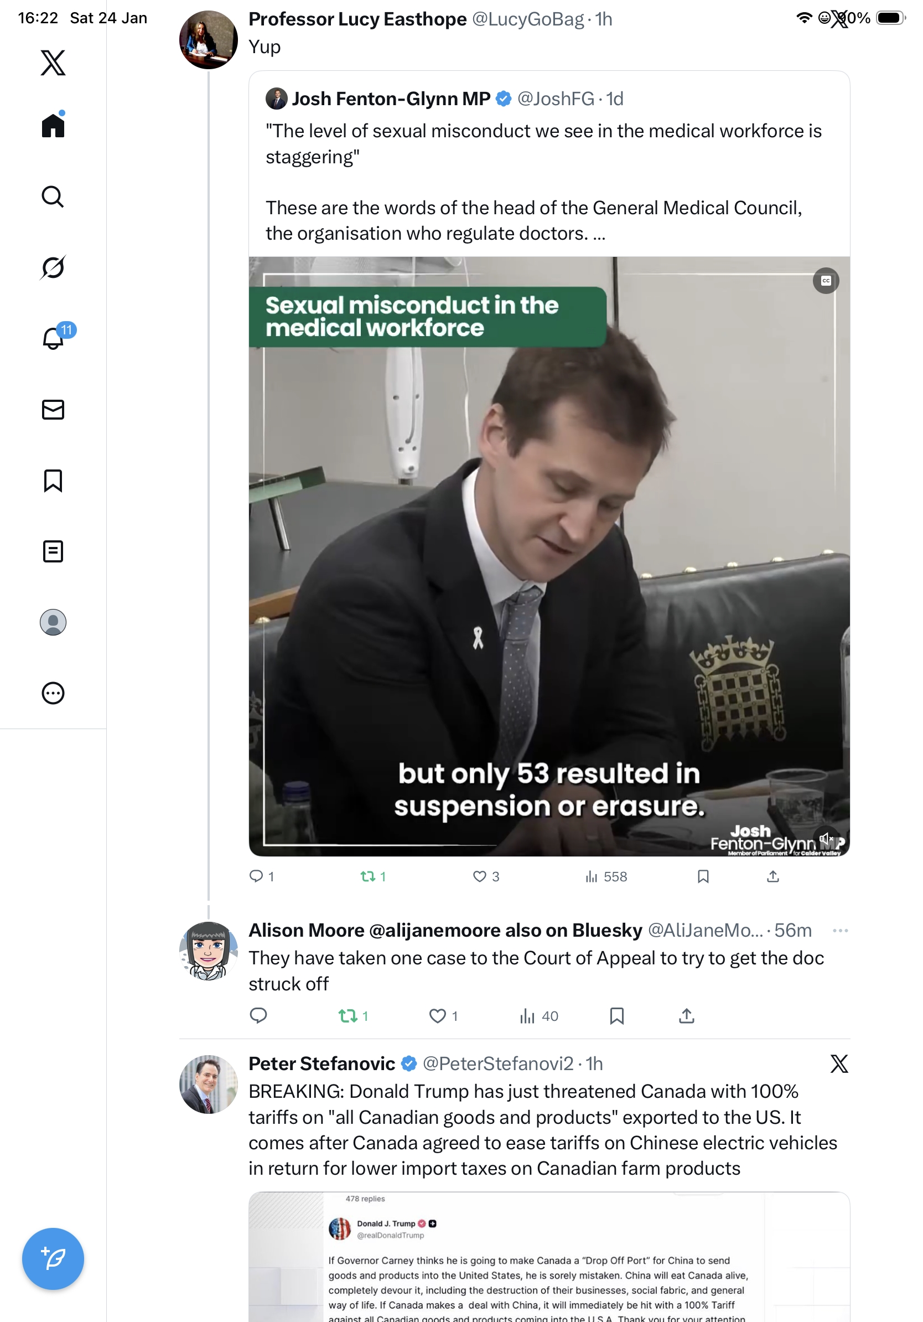Image resolution: width=923 pixels, height=1322 pixels.
Task: Click the compose new post button
Action: click(x=53, y=1259)
